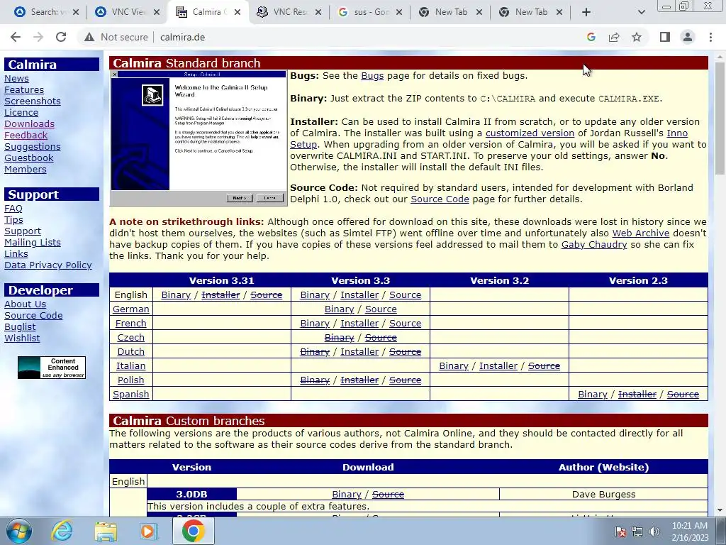Download French Version 3.3 Binary
Image resolution: width=726 pixels, height=545 pixels.
315,323
